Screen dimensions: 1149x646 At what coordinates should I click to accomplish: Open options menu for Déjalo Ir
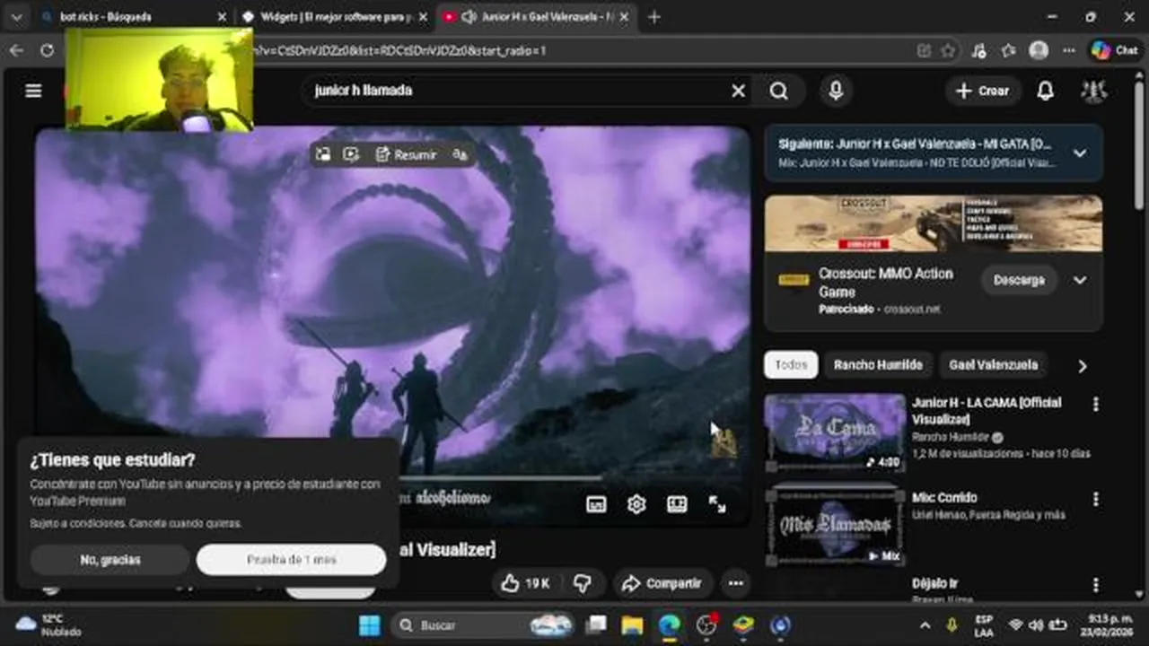pyautogui.click(x=1095, y=585)
